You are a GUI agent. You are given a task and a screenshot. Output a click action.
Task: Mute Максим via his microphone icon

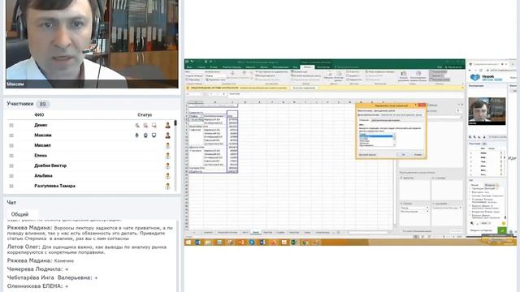coord(137,135)
